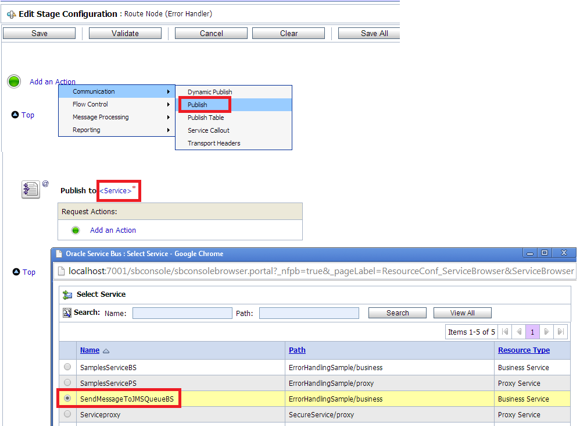Screen dimensions: 580x426
Task: Click the Items 1-5 of 5 text
Action: (x=471, y=332)
